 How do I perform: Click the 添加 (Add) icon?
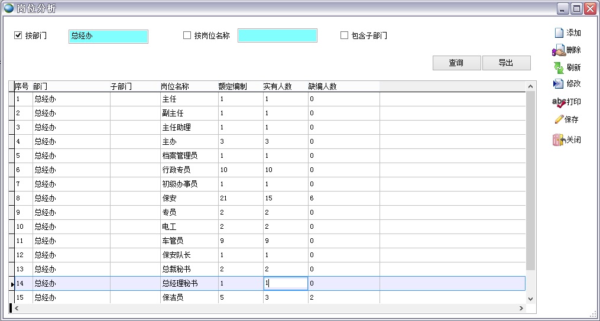click(559, 33)
